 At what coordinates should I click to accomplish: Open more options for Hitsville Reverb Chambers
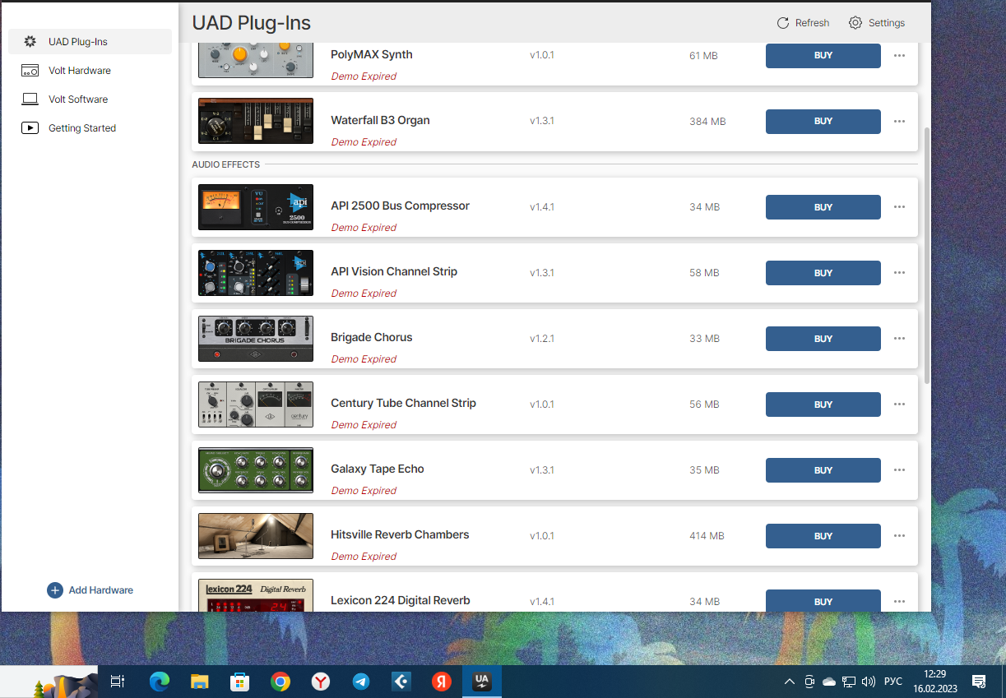pos(899,536)
